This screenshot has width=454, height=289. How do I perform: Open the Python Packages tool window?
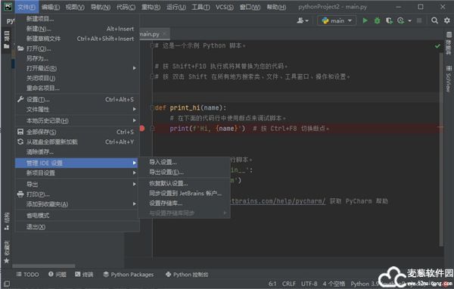point(129,275)
